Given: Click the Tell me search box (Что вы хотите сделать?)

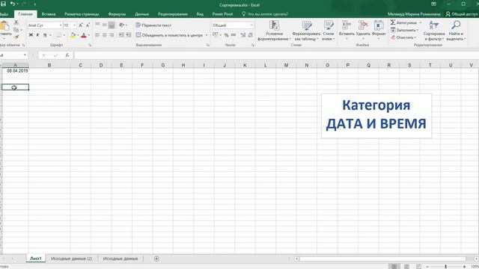Looking at the screenshot, I should pos(265,14).
